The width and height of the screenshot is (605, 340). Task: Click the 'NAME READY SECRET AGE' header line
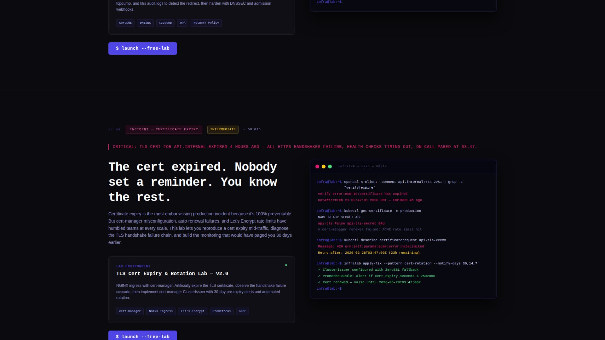click(340, 217)
